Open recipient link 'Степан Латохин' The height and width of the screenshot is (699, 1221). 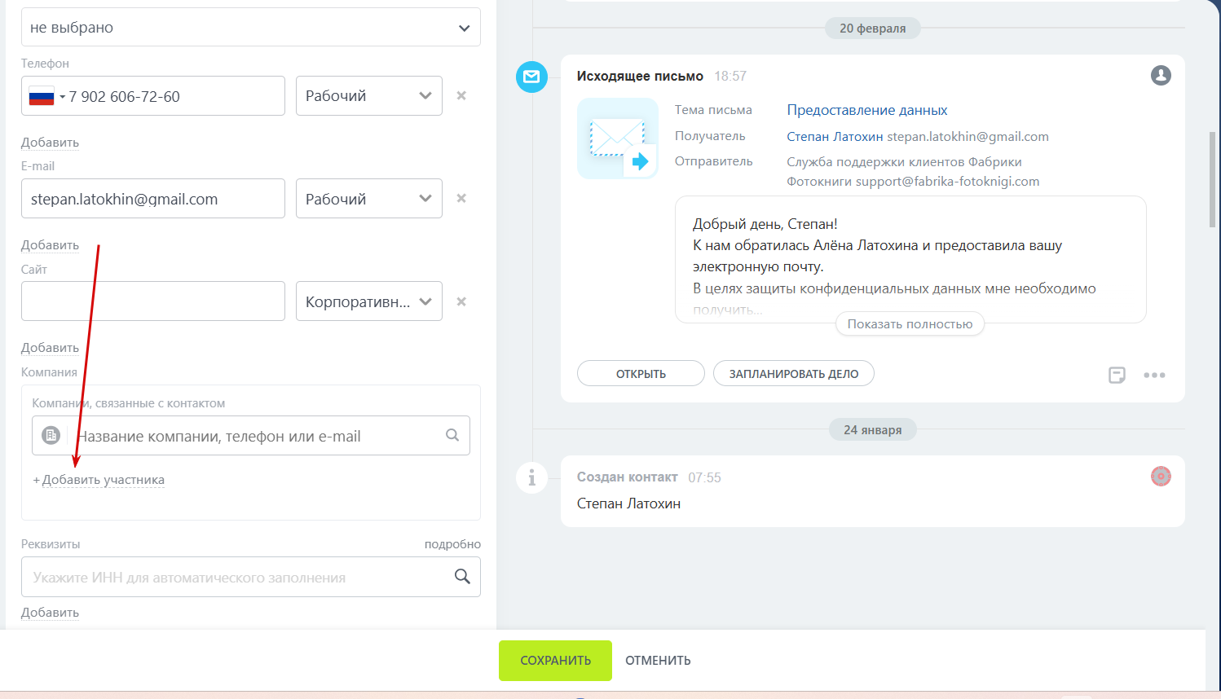tap(835, 137)
